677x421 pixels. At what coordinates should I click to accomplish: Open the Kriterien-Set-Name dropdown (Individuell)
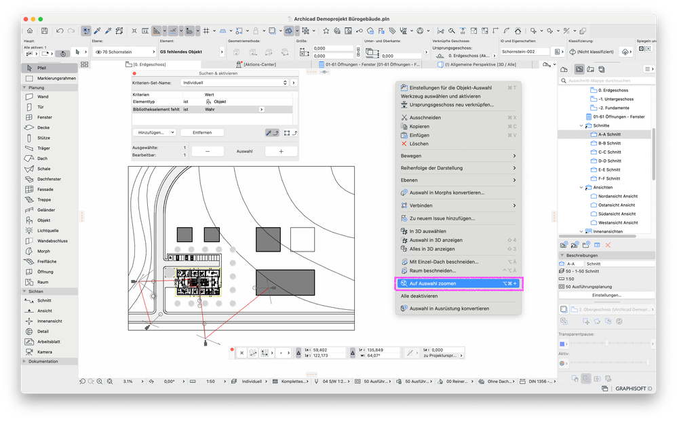coord(244,83)
